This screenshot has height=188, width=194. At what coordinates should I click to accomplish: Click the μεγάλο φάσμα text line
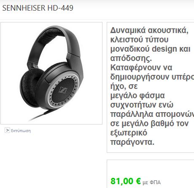pyautogui.click(x=137, y=96)
